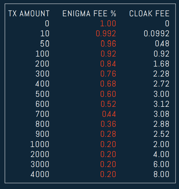Select the TX amount 700 cell
This screenshot has height=189, width=179.
pos(43,114)
